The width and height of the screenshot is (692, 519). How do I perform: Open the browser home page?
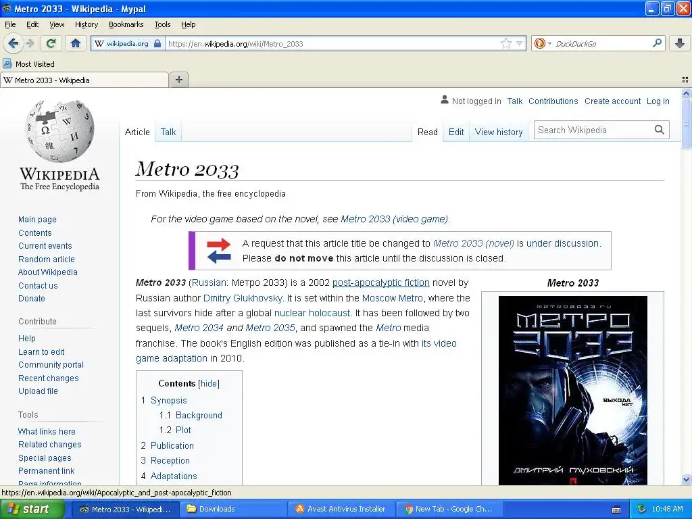[76, 43]
